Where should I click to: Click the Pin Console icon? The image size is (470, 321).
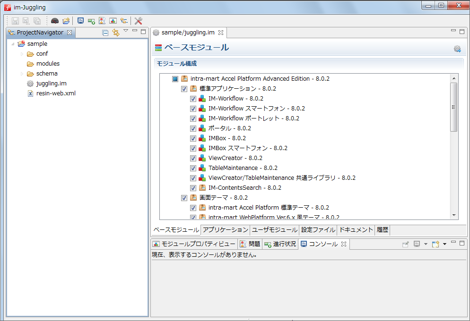pyautogui.click(x=405, y=244)
